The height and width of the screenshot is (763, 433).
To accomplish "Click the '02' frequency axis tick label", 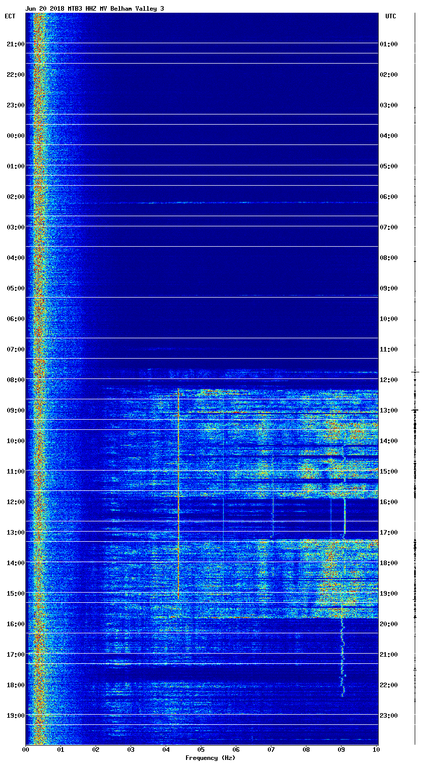I will tap(96, 750).
